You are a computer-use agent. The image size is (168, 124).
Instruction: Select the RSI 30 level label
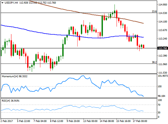click(159, 113)
